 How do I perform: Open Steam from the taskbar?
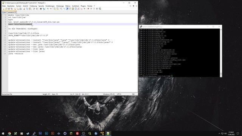28,133
